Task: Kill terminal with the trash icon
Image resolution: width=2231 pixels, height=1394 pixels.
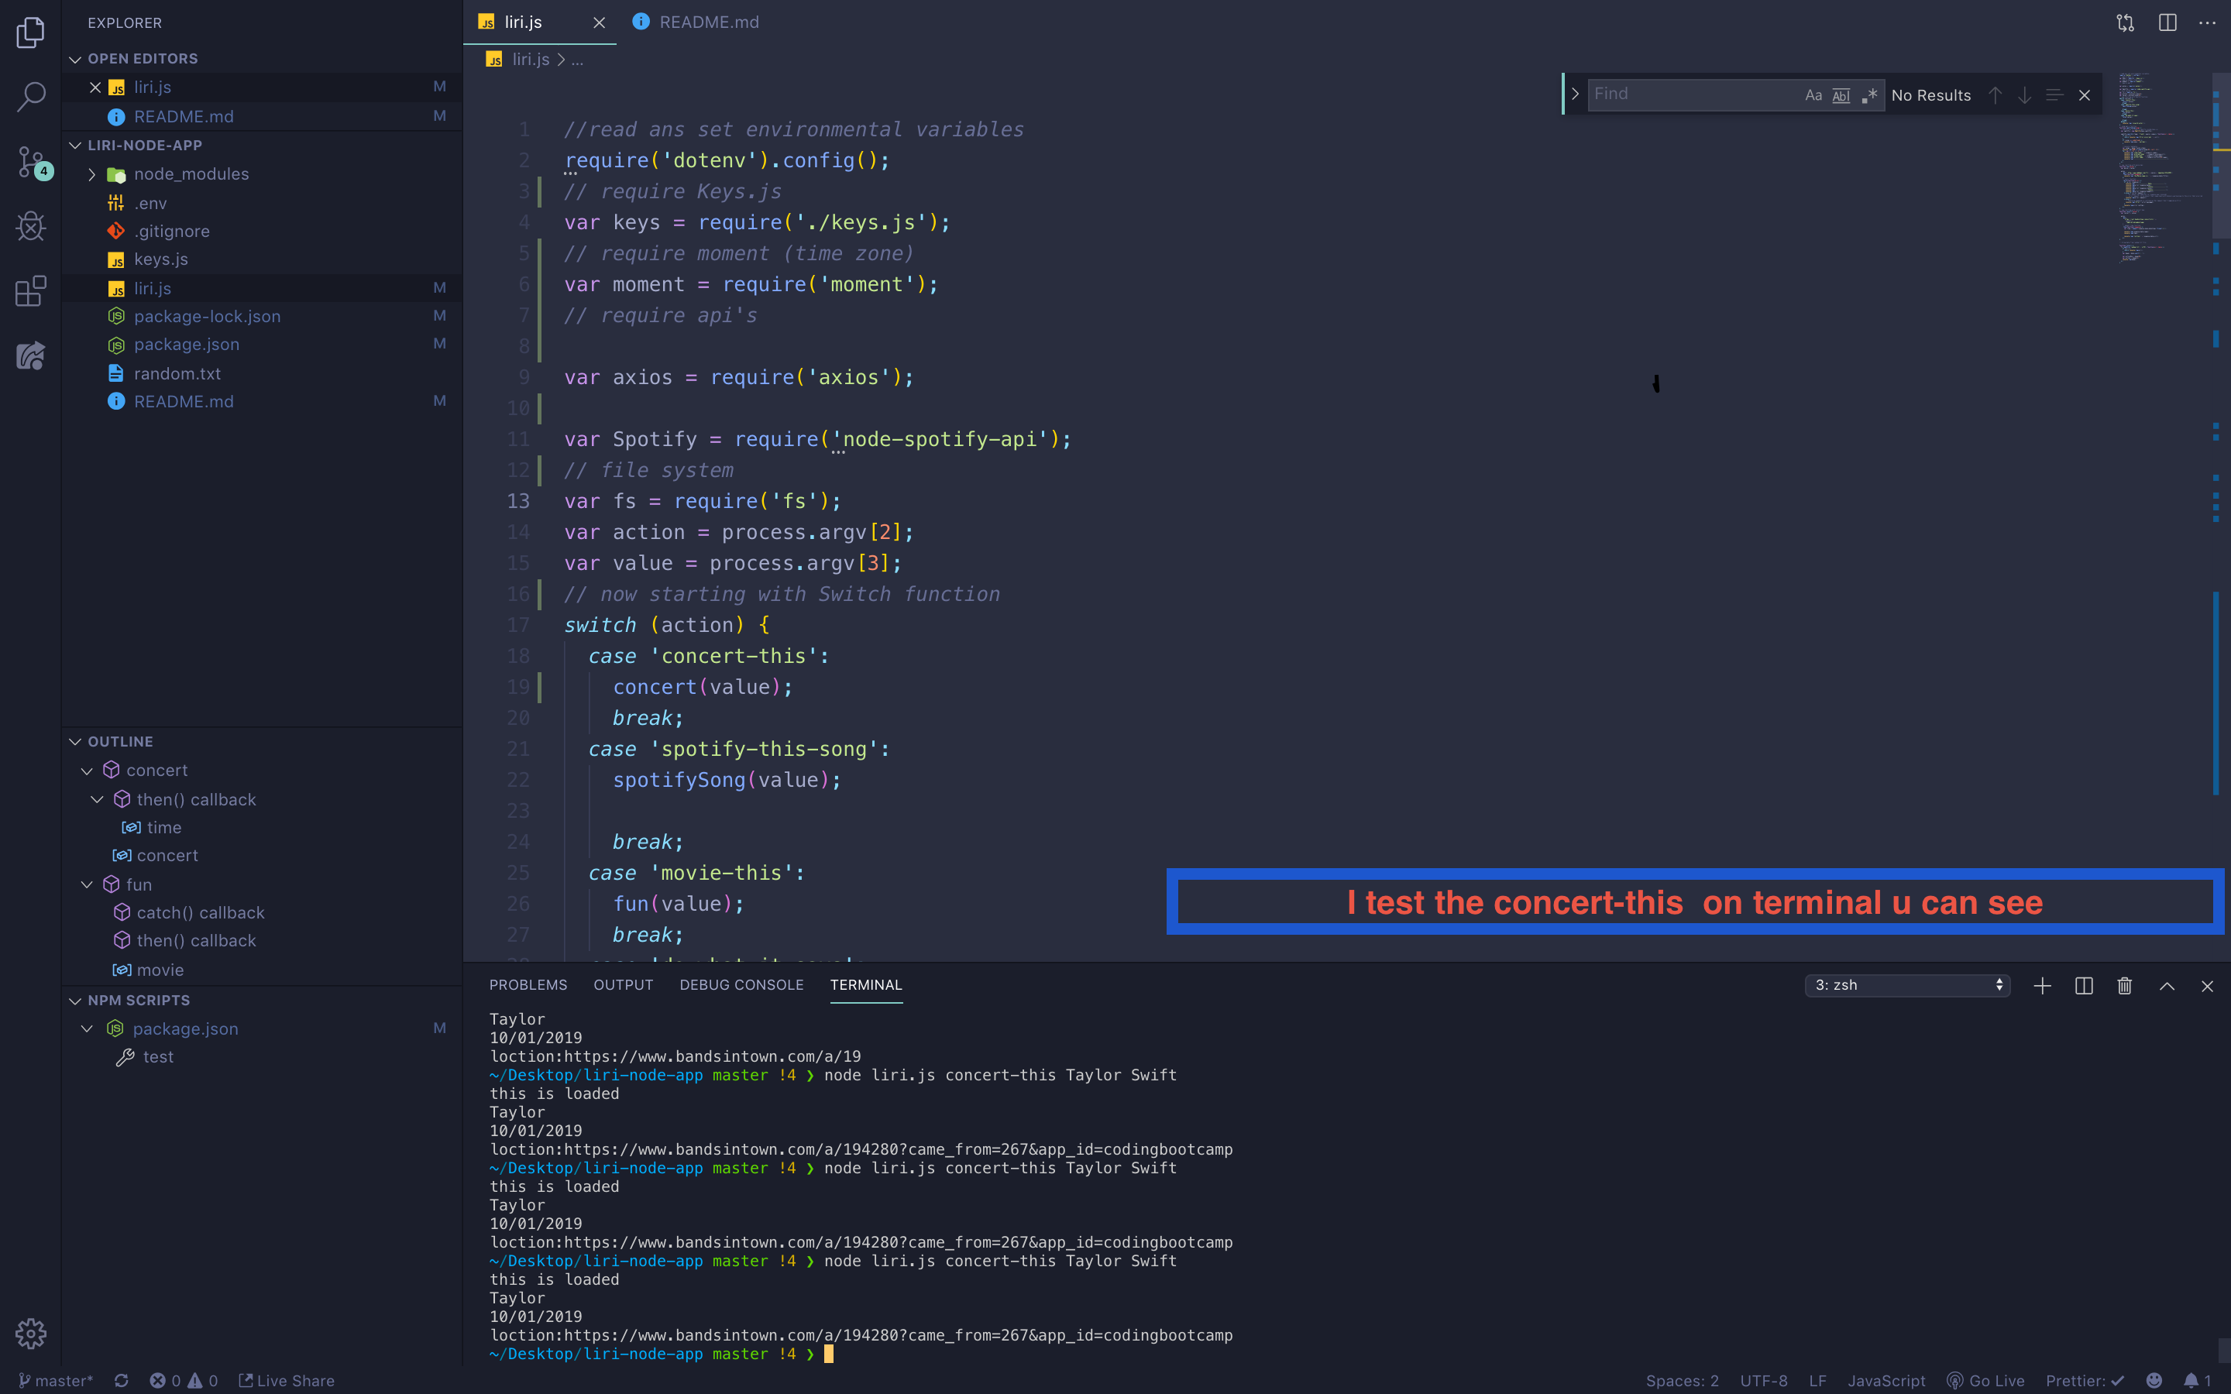Action: point(2124,986)
